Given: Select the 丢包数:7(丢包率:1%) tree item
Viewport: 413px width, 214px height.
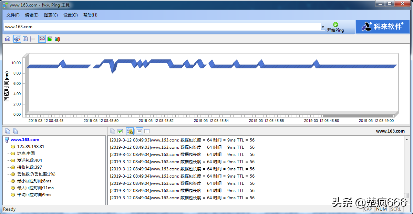Looking at the screenshot, I should (37, 174).
